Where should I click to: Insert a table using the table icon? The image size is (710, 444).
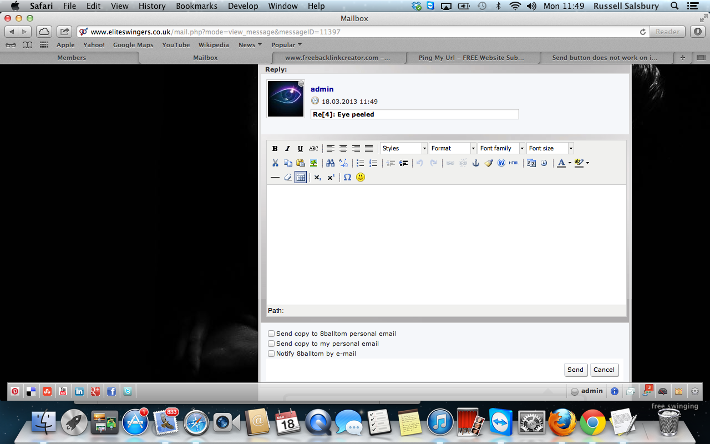(301, 178)
